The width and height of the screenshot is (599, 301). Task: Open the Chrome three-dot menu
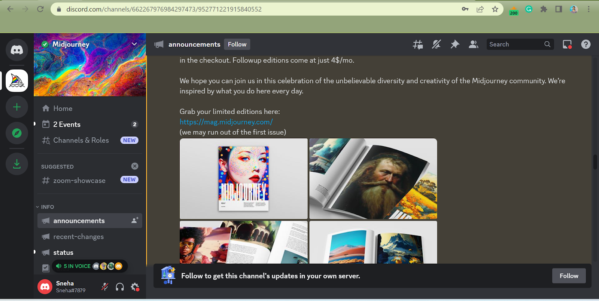click(x=589, y=9)
